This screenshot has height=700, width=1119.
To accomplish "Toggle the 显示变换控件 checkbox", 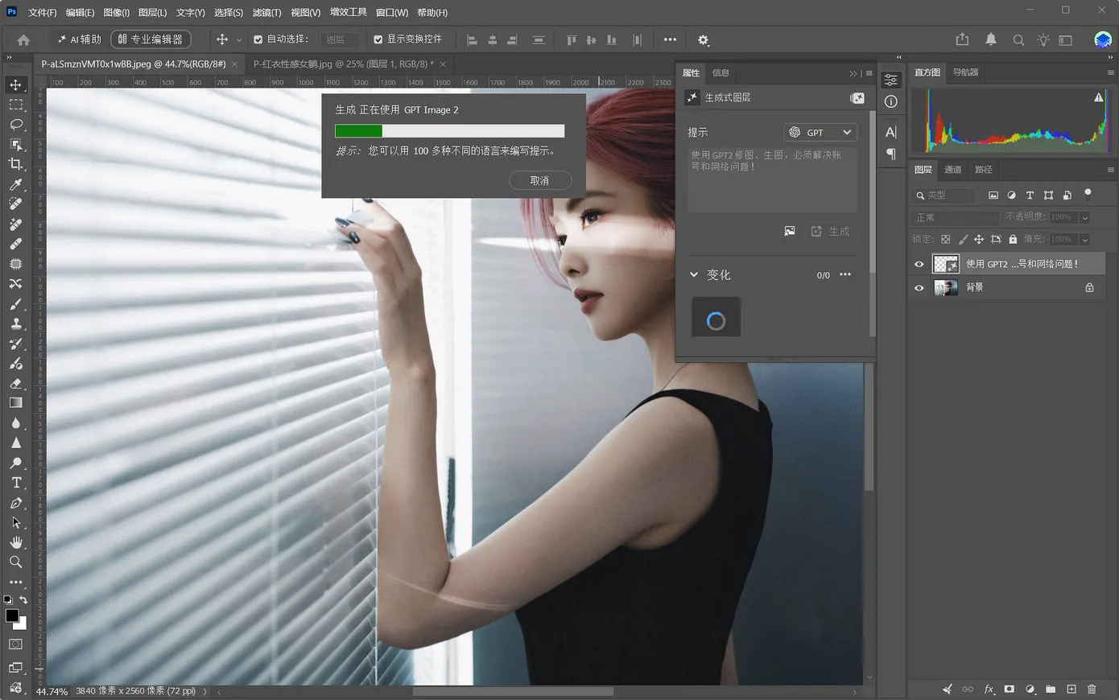I will pos(378,39).
